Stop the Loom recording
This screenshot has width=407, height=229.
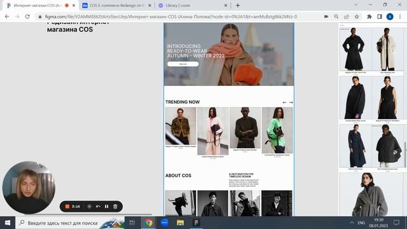[x=67, y=206]
